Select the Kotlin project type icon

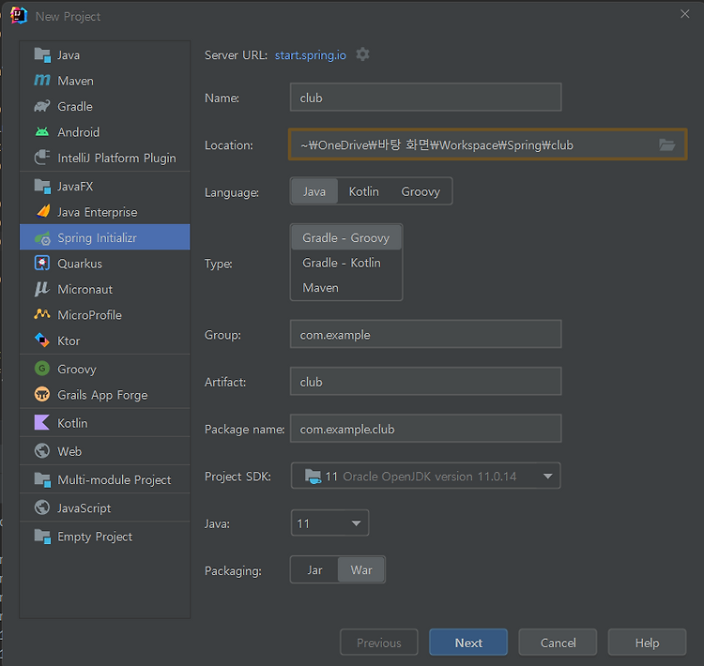42,423
